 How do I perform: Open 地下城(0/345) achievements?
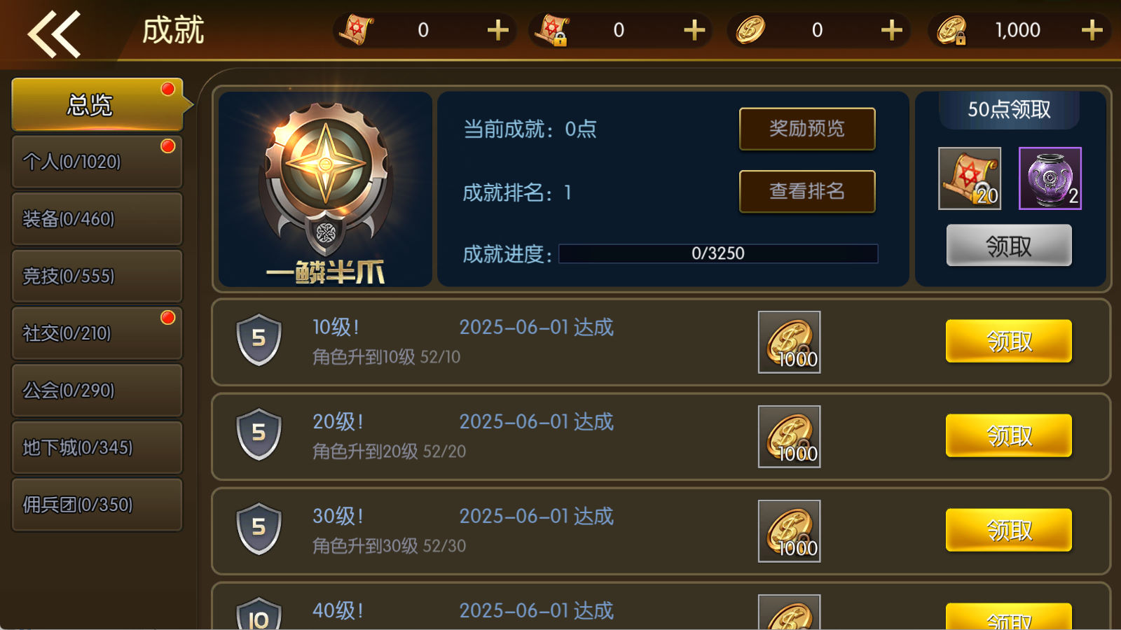(x=97, y=447)
